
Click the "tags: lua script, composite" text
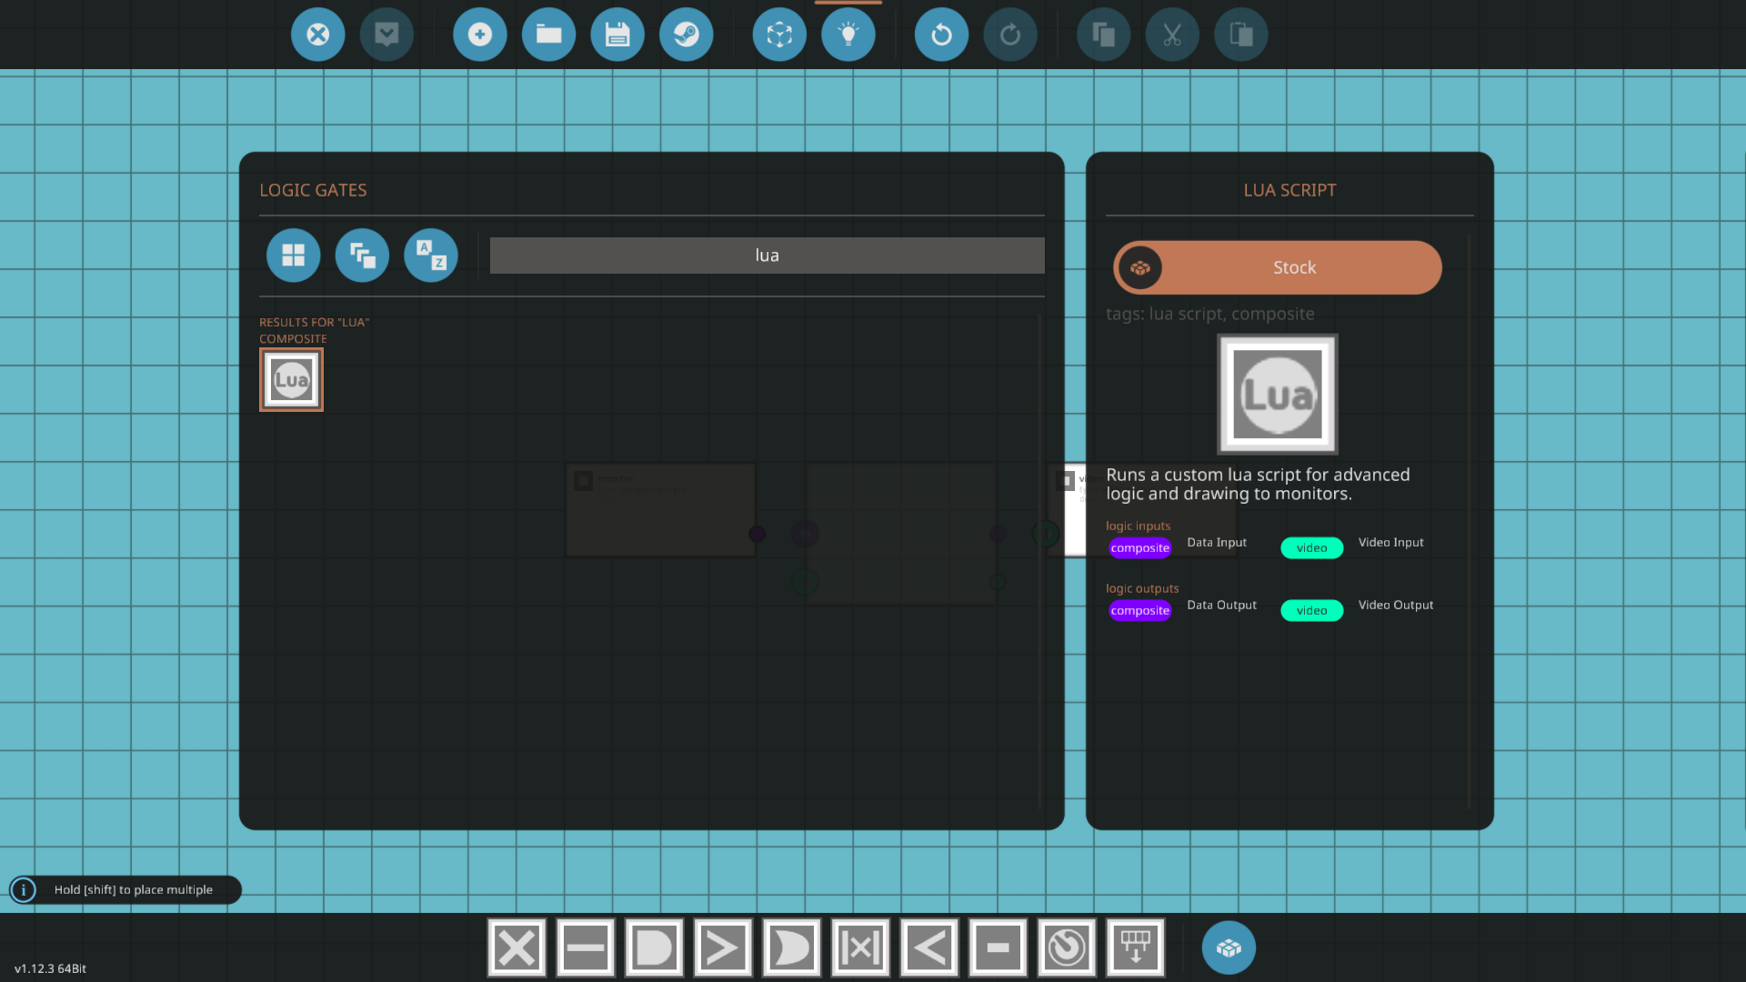pos(1209,315)
